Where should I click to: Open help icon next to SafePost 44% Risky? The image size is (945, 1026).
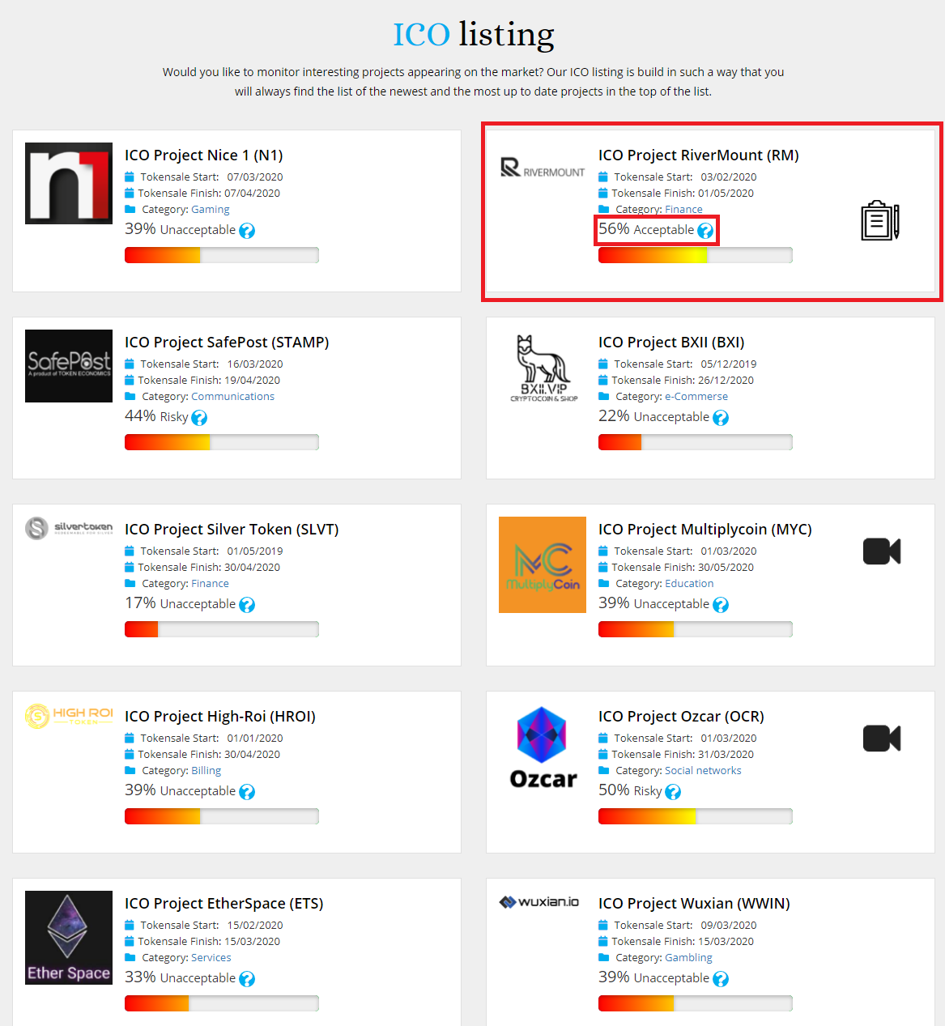[x=199, y=418]
